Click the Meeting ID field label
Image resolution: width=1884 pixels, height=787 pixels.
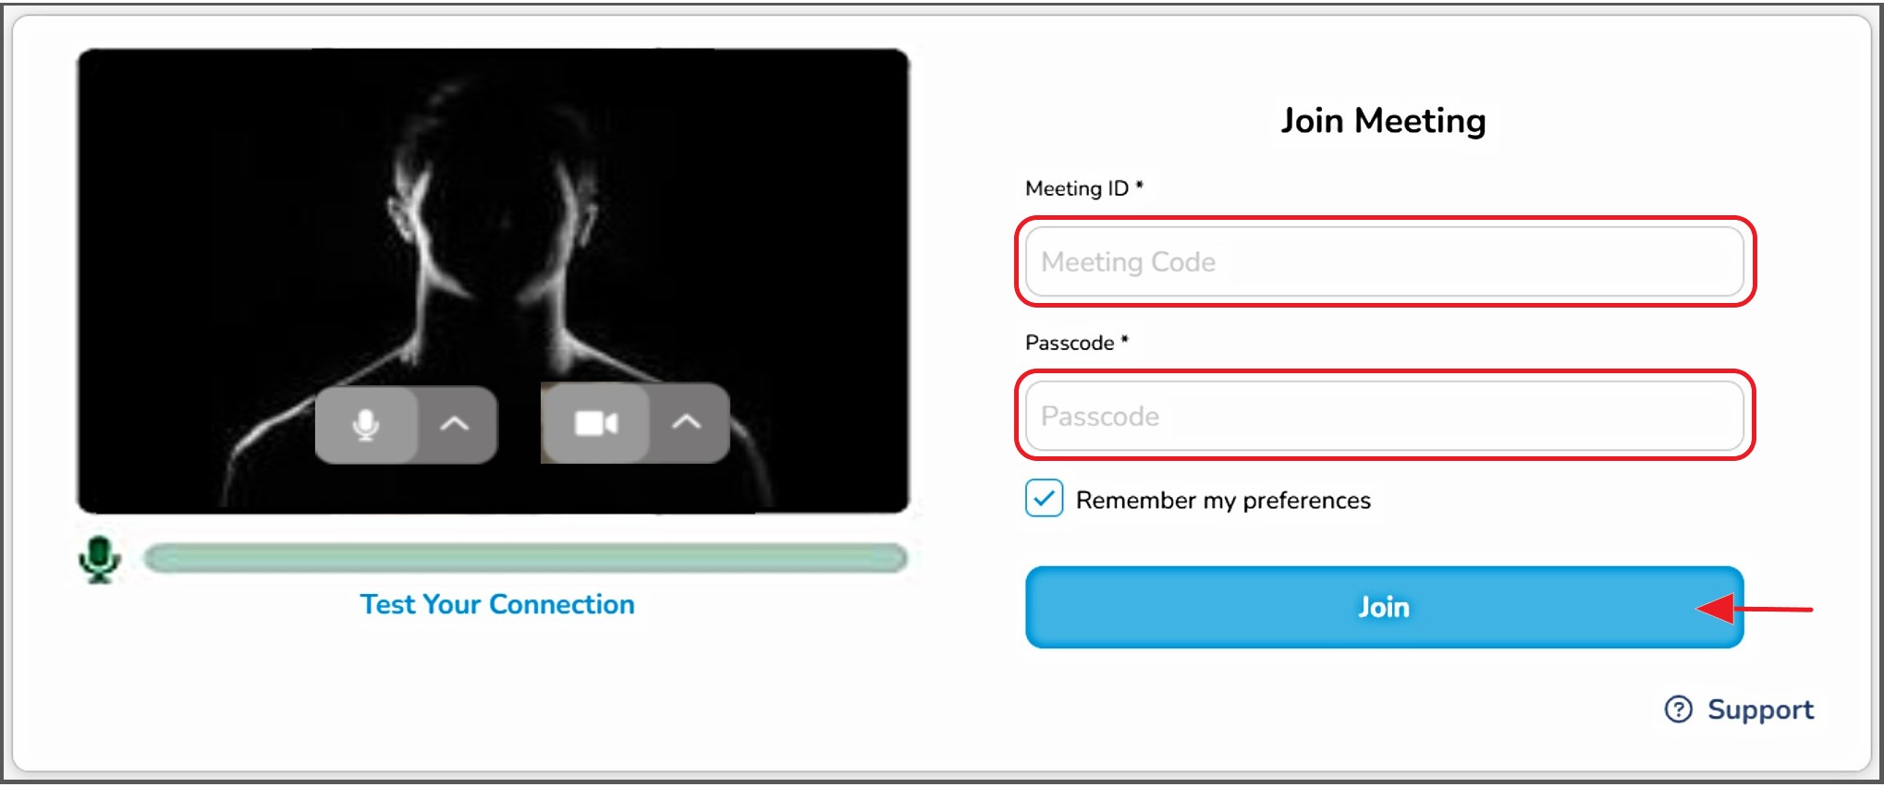tap(1077, 188)
